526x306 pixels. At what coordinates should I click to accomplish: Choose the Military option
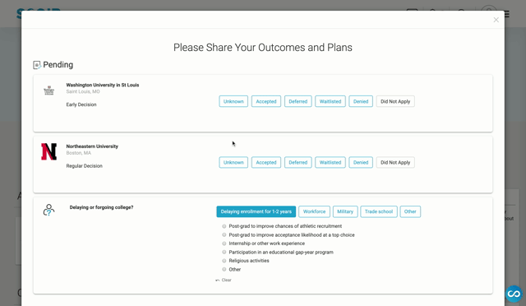(345, 211)
